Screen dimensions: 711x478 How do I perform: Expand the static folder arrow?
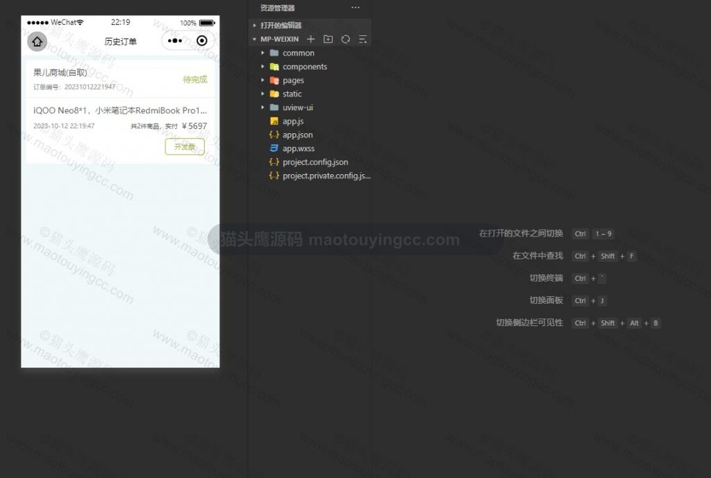pos(262,94)
